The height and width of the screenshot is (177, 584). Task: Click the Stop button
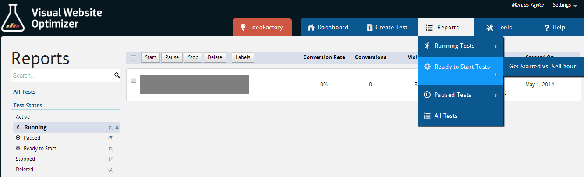click(193, 57)
